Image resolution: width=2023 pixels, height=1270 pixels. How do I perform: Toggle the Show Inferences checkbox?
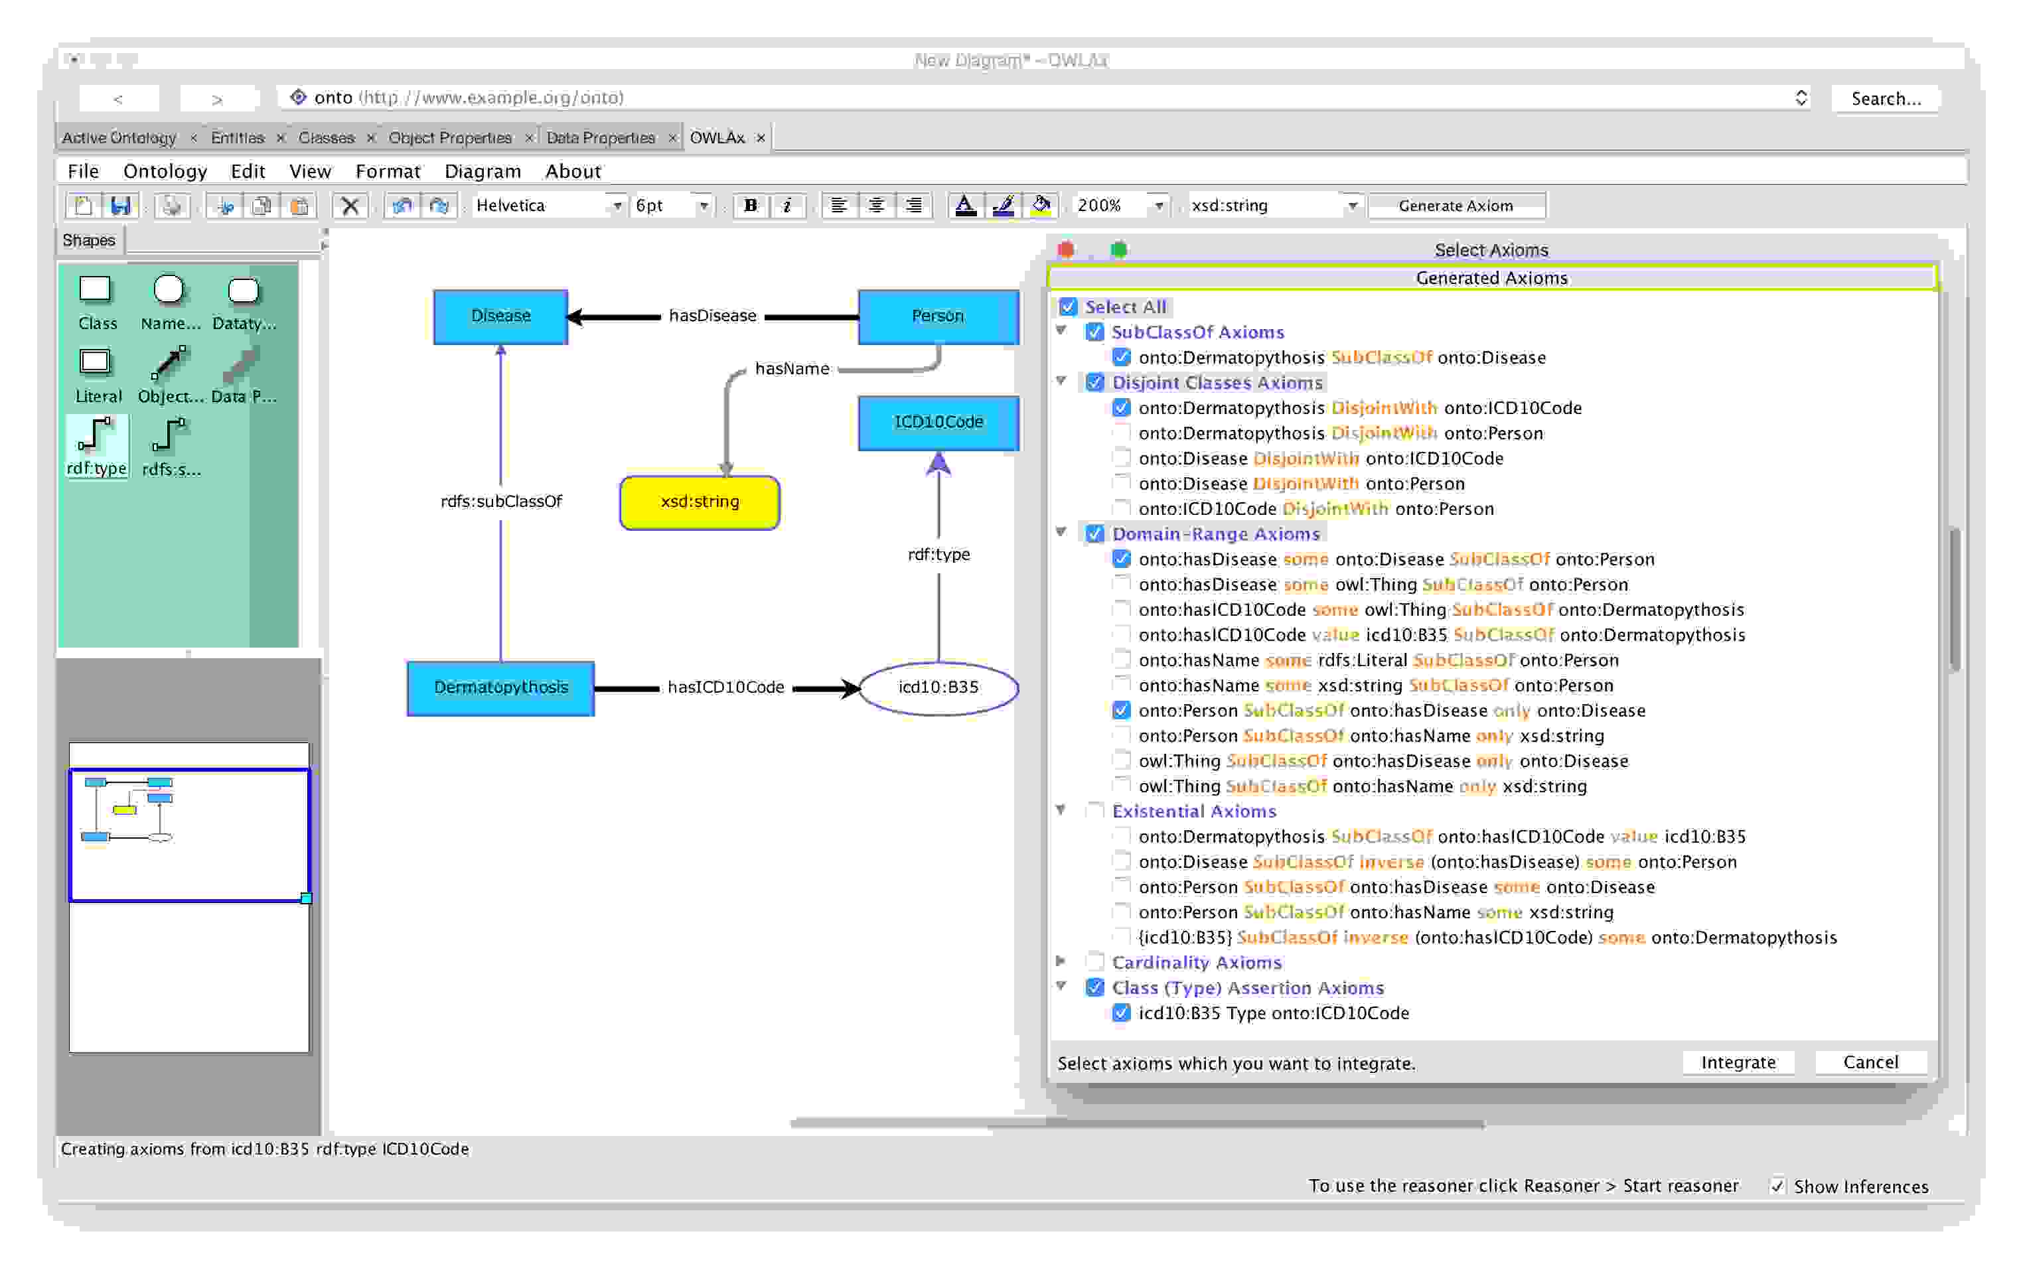[x=1777, y=1186]
